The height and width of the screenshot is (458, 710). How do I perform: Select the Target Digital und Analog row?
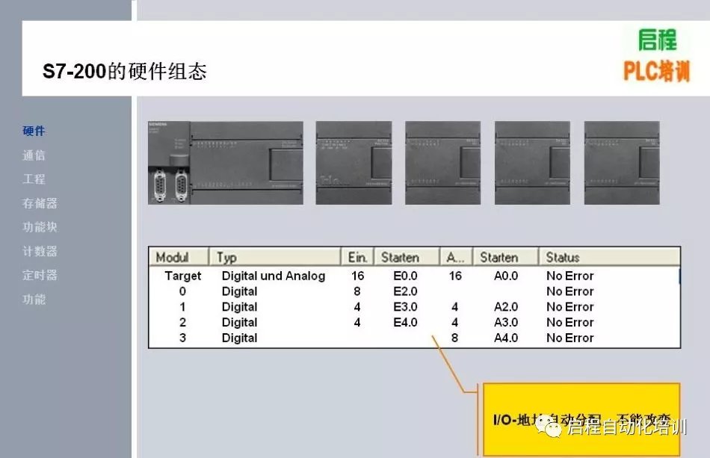pyautogui.click(x=273, y=276)
